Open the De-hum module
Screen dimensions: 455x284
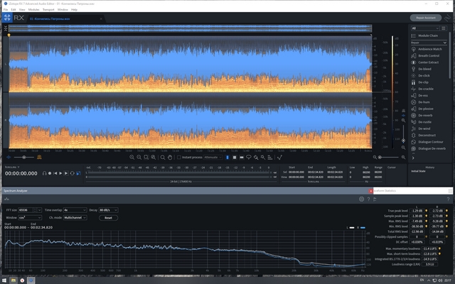tap(424, 102)
